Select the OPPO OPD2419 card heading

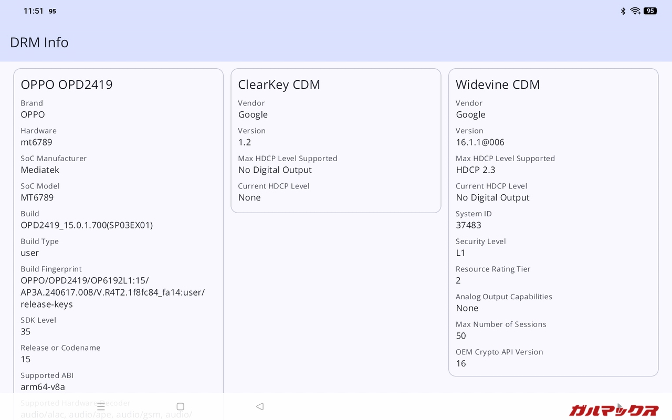pos(67,85)
